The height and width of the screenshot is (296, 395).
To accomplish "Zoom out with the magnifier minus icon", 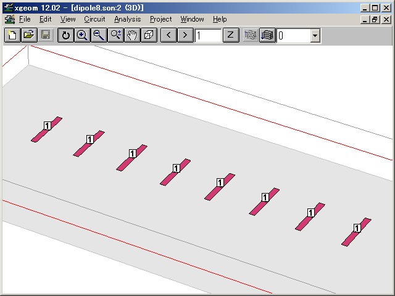I will 99,35.
